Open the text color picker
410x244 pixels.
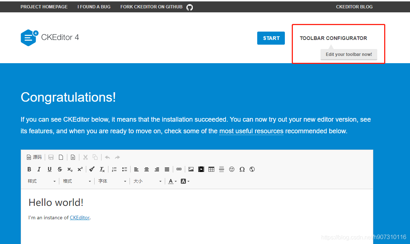pyautogui.click(x=172, y=181)
